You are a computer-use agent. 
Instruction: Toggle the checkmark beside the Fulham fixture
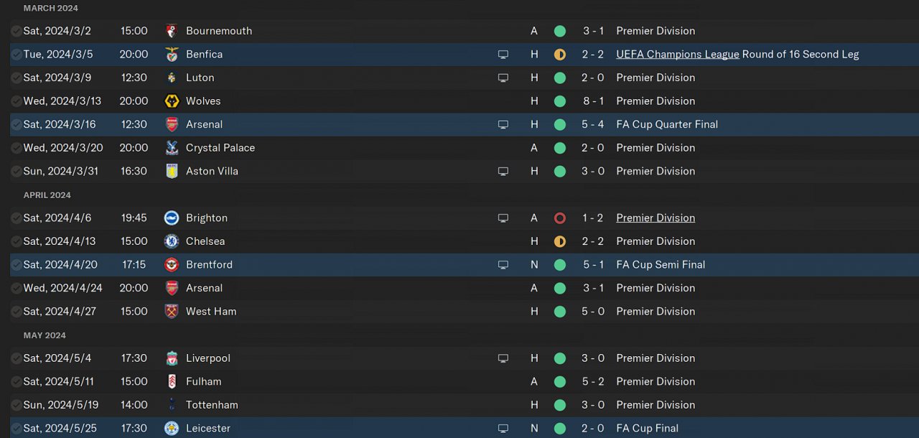pos(16,382)
